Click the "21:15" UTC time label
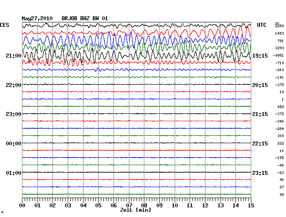The height and width of the screenshot is (217, 286). (x=260, y=114)
